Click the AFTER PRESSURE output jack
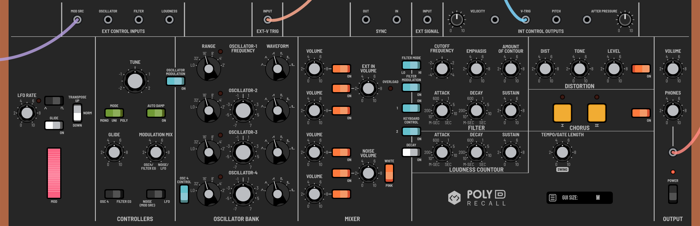700x226 pixels. coord(587,19)
